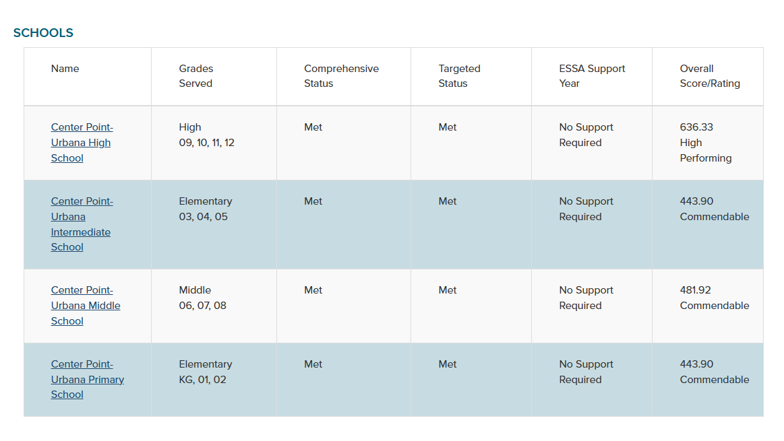This screenshot has width=784, height=441.
Task: Click the Grades Served column header
Action: click(x=195, y=76)
